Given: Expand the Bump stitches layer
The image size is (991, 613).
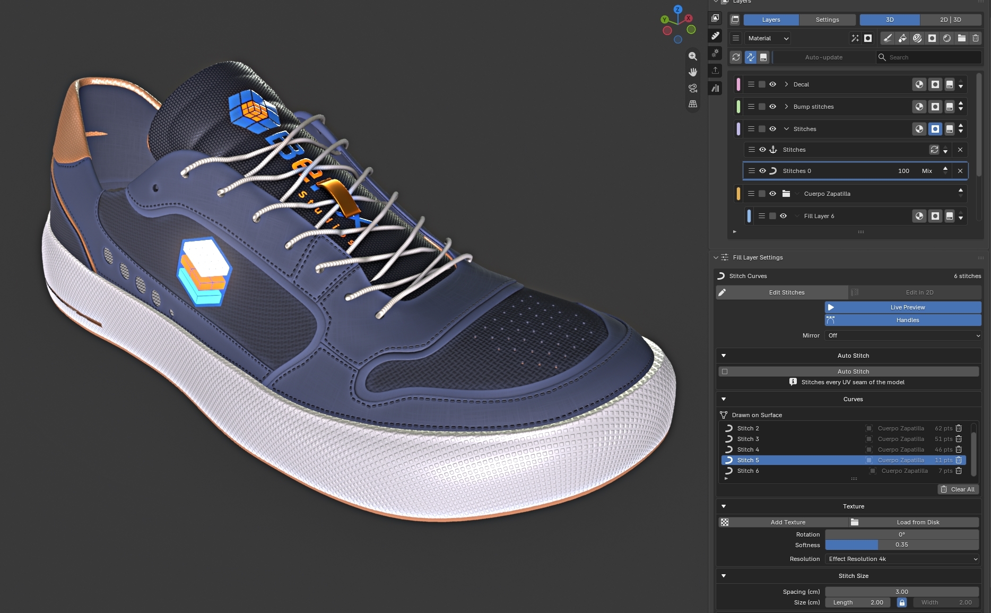Looking at the screenshot, I should pyautogui.click(x=787, y=107).
